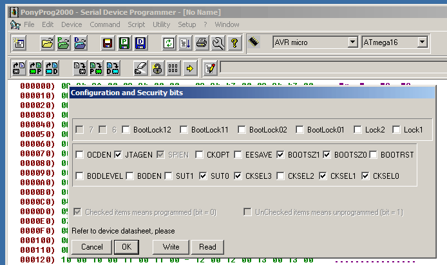The image size is (447, 265).
Task: Toggle the BootLock01 checkbox
Action: 300,129
